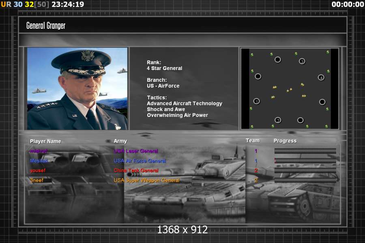Select player yousef in the list
The image size is (365, 243).
click(x=38, y=171)
